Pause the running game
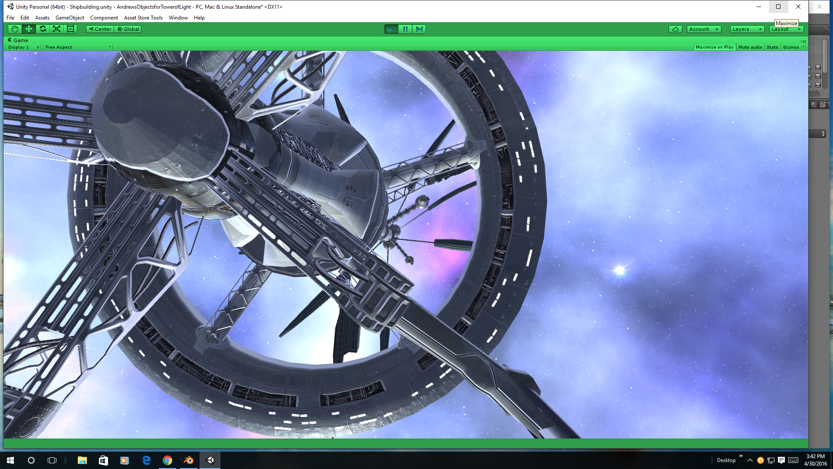Image resolution: width=833 pixels, height=469 pixels. 405,29
